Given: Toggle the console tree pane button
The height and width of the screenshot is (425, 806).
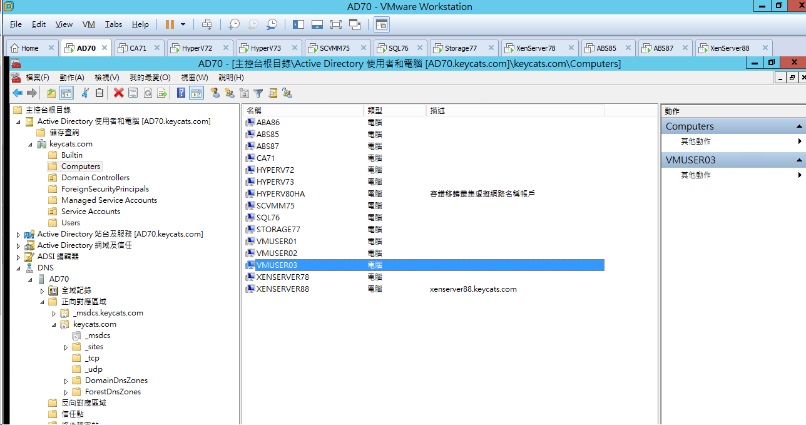Looking at the screenshot, I should tap(66, 93).
